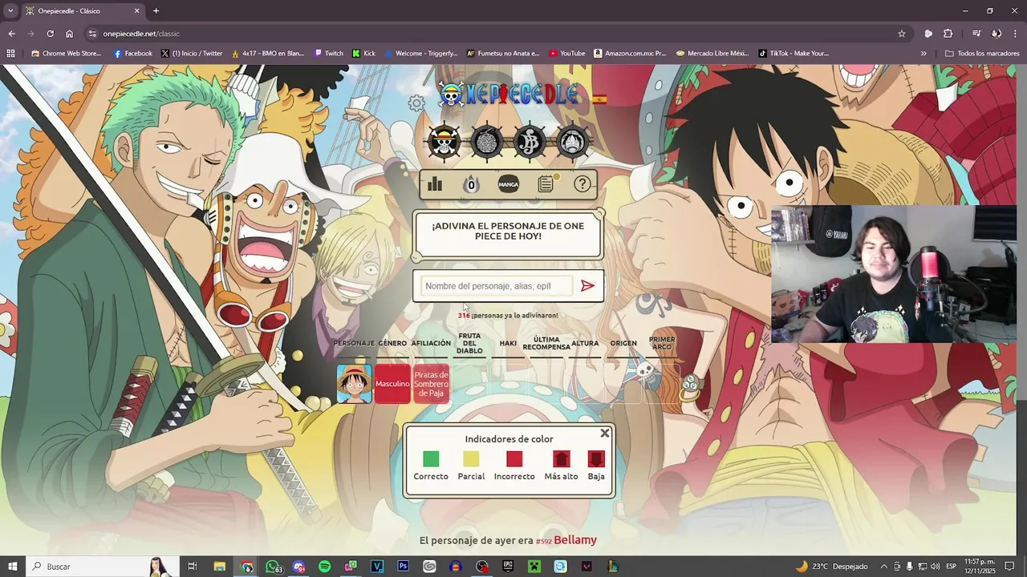Open the Mercado Libre México bookmark
The height and width of the screenshot is (577, 1027).
pyautogui.click(x=712, y=54)
